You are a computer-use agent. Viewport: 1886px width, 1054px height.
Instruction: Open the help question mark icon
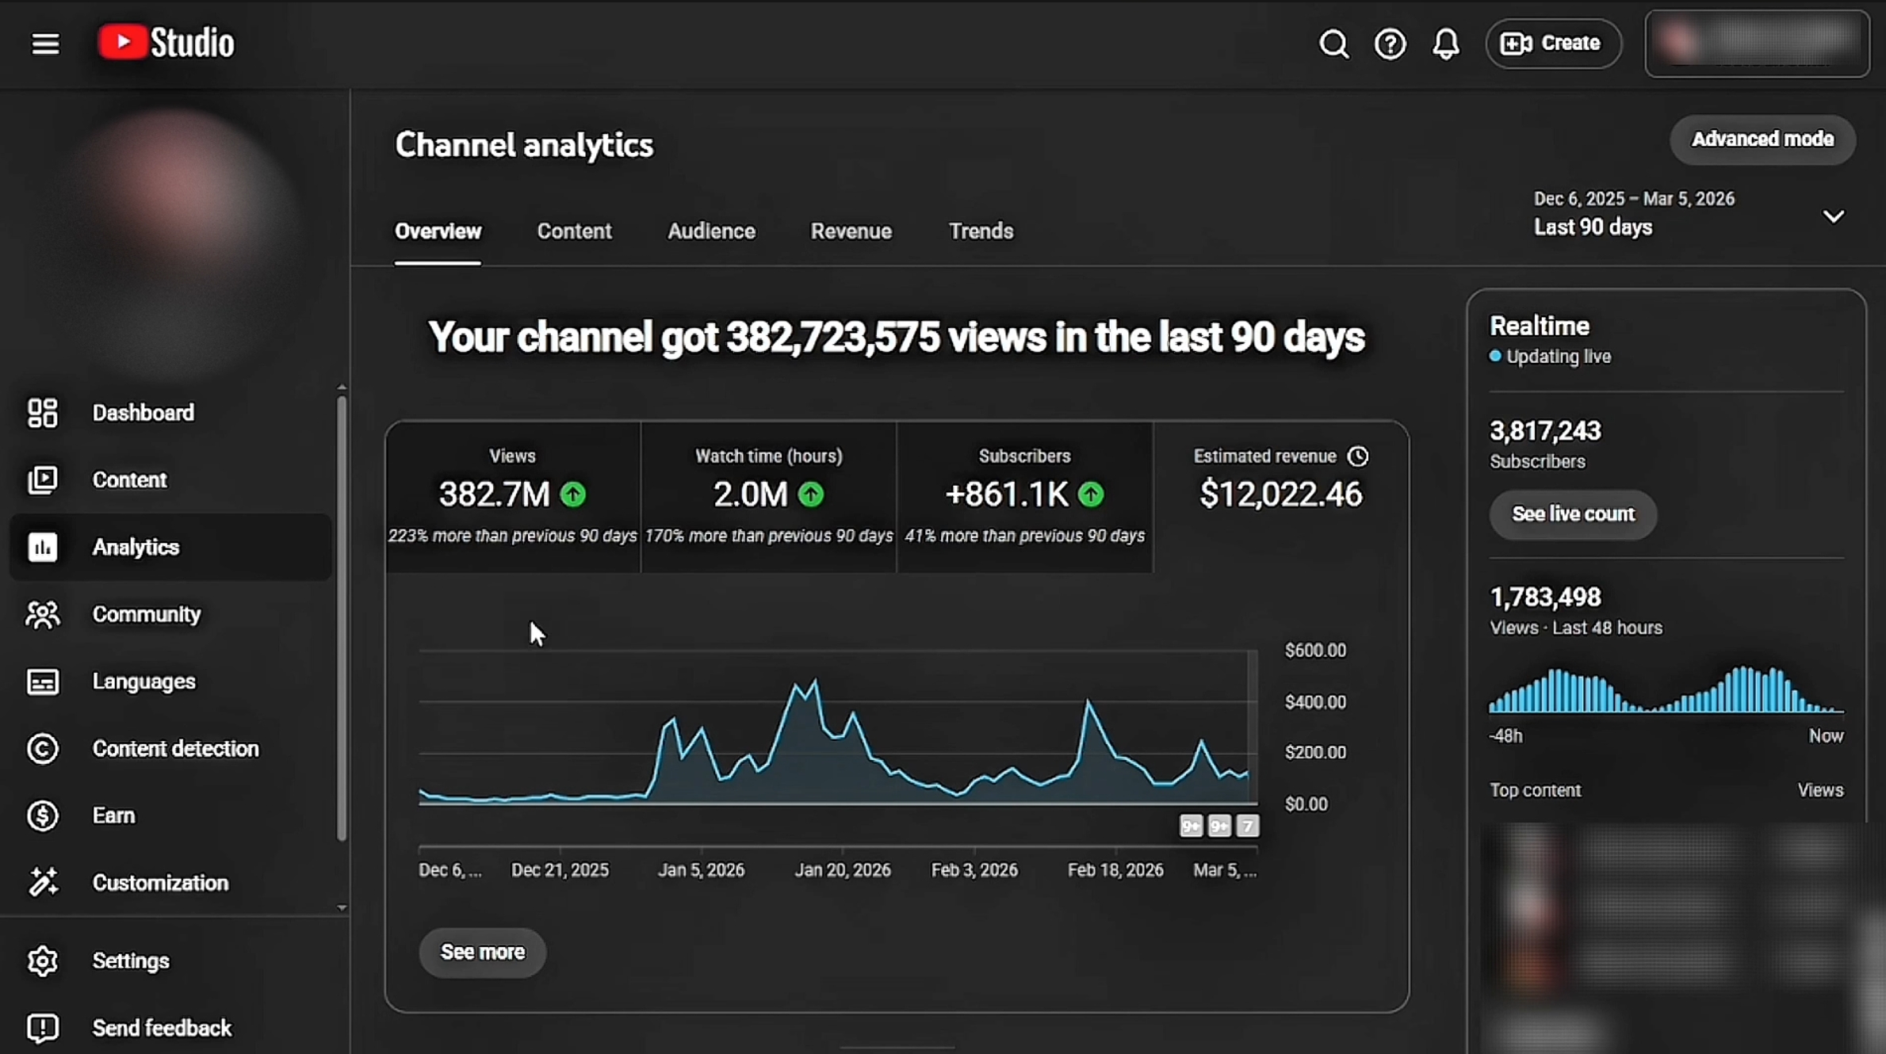1390,44
